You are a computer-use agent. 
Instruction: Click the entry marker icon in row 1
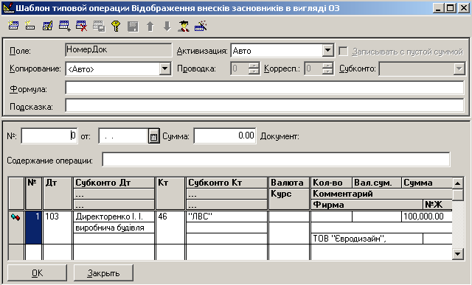15,217
